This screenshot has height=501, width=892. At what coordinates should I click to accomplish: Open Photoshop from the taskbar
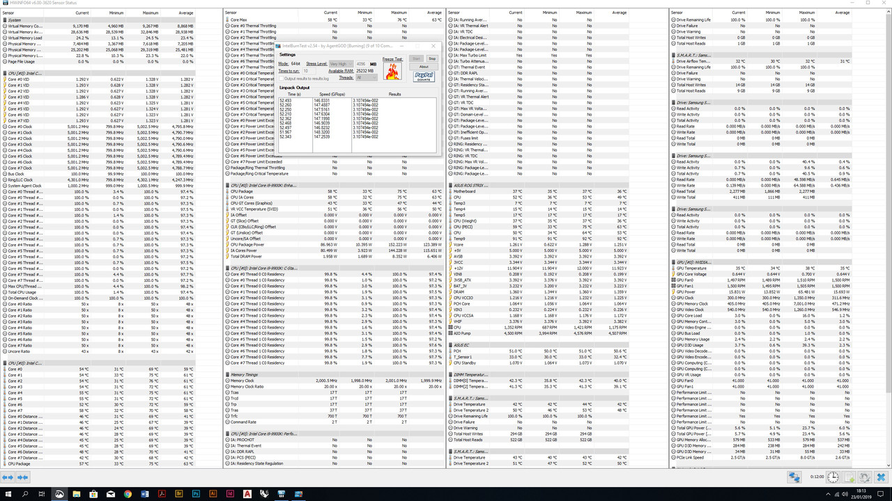[196, 494]
